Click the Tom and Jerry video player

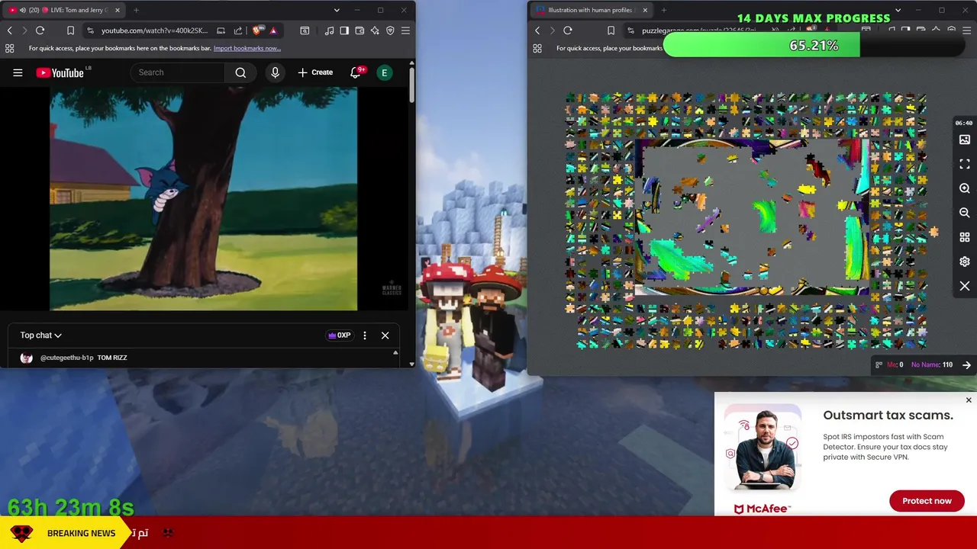pos(204,199)
